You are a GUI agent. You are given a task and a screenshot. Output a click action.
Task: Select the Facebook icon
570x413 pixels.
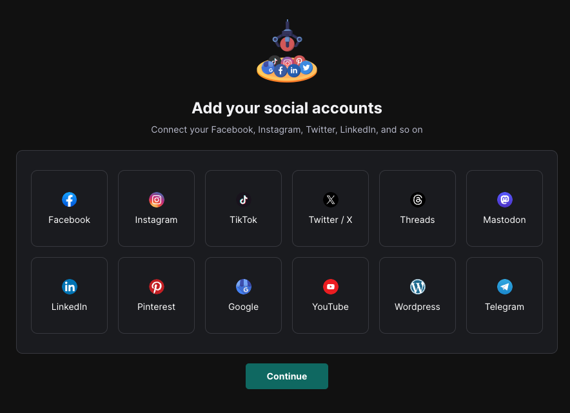[69, 200]
